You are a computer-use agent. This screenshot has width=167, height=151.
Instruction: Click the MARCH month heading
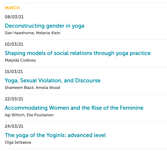point(12,8)
